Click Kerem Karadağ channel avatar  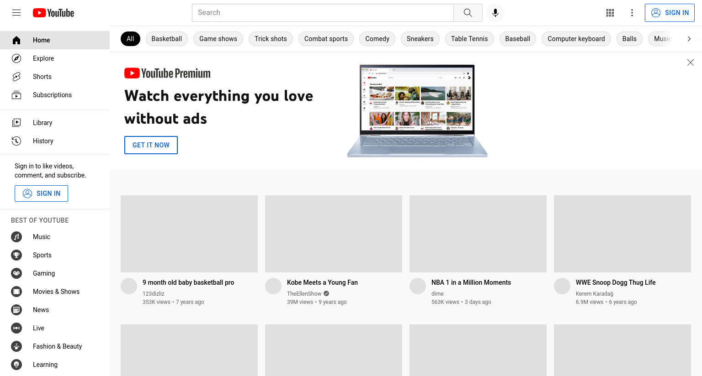(x=562, y=286)
